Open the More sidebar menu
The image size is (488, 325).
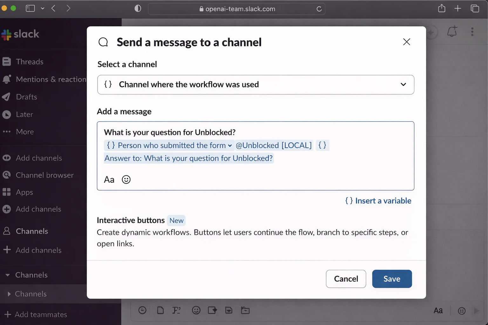point(25,131)
